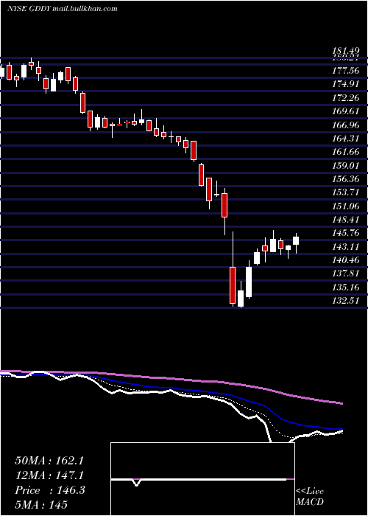Image resolution: width=368 pixels, height=516 pixels.
Task: Click the 50MA : 162.1 readout
Action: (x=50, y=461)
